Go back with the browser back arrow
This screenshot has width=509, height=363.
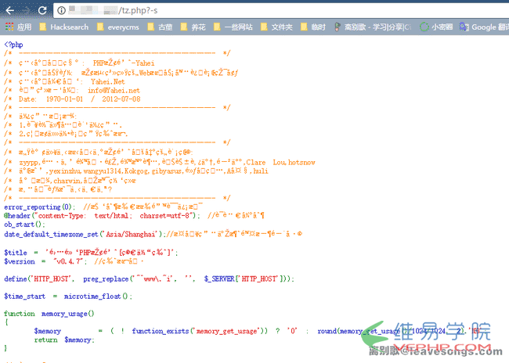[x=10, y=11]
